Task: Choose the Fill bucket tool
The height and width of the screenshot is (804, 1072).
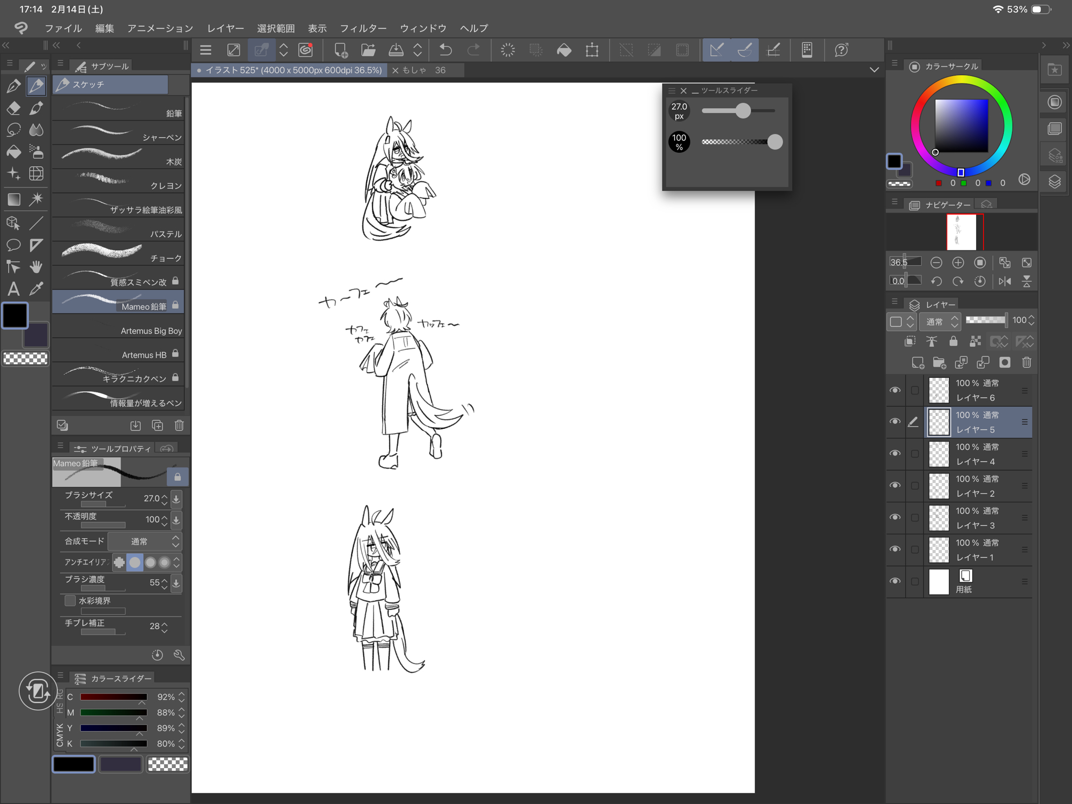Action: pyautogui.click(x=13, y=152)
